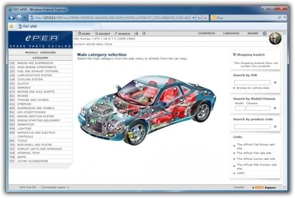Click the go arrow for product code search
Viewport: 295px width, 198px height.
(x=275, y=126)
